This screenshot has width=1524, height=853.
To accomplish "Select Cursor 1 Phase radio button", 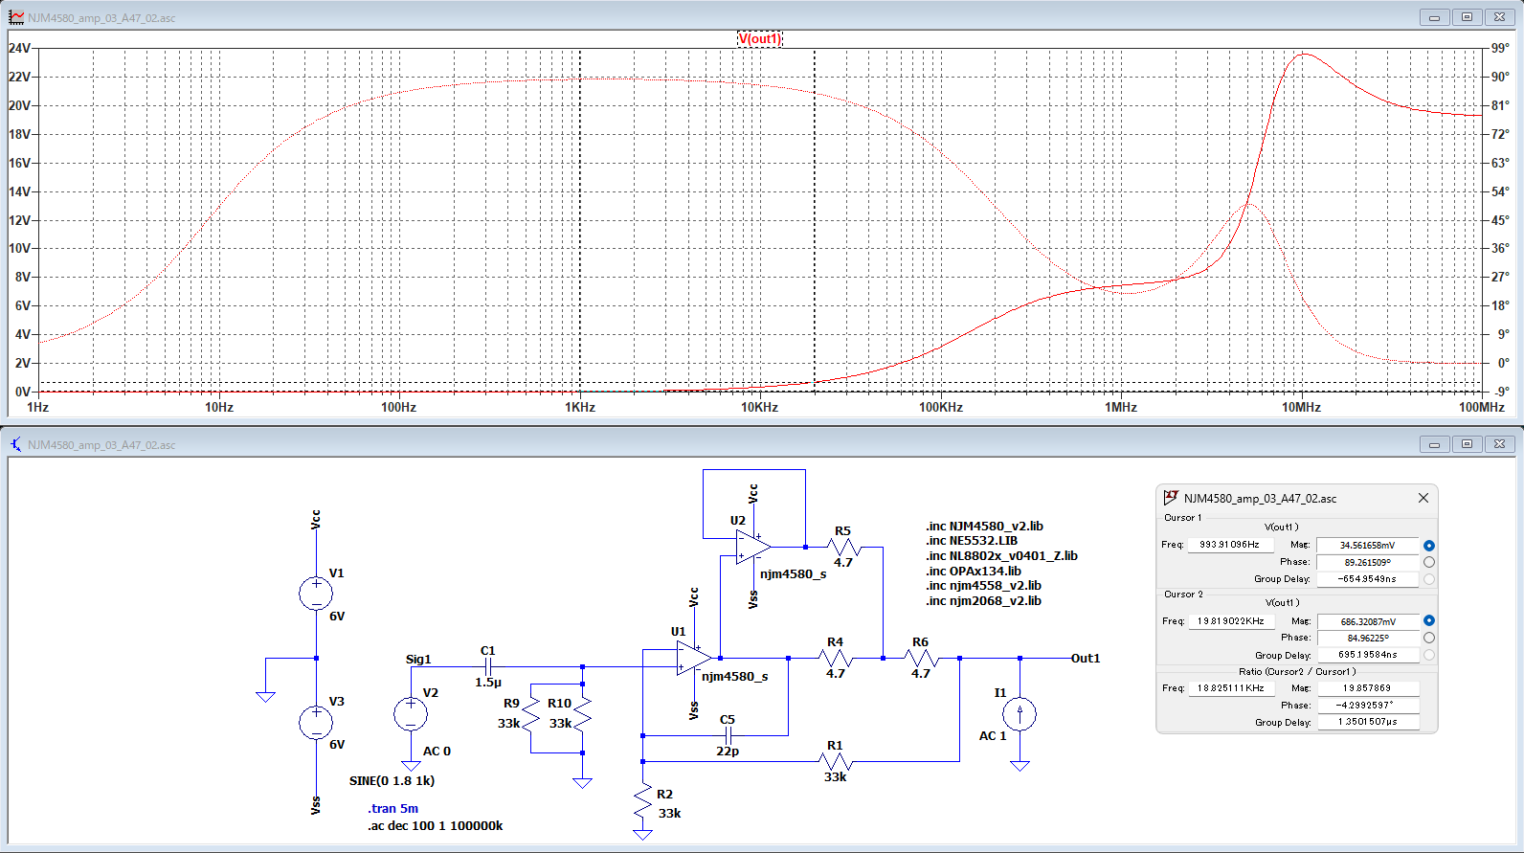I will tap(1428, 563).
